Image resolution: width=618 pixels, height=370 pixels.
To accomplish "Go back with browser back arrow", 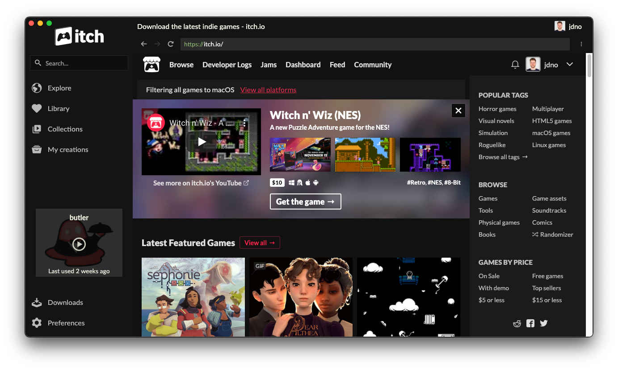I will (143, 44).
